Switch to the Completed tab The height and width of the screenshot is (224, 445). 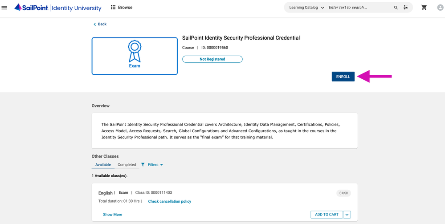tap(127, 165)
